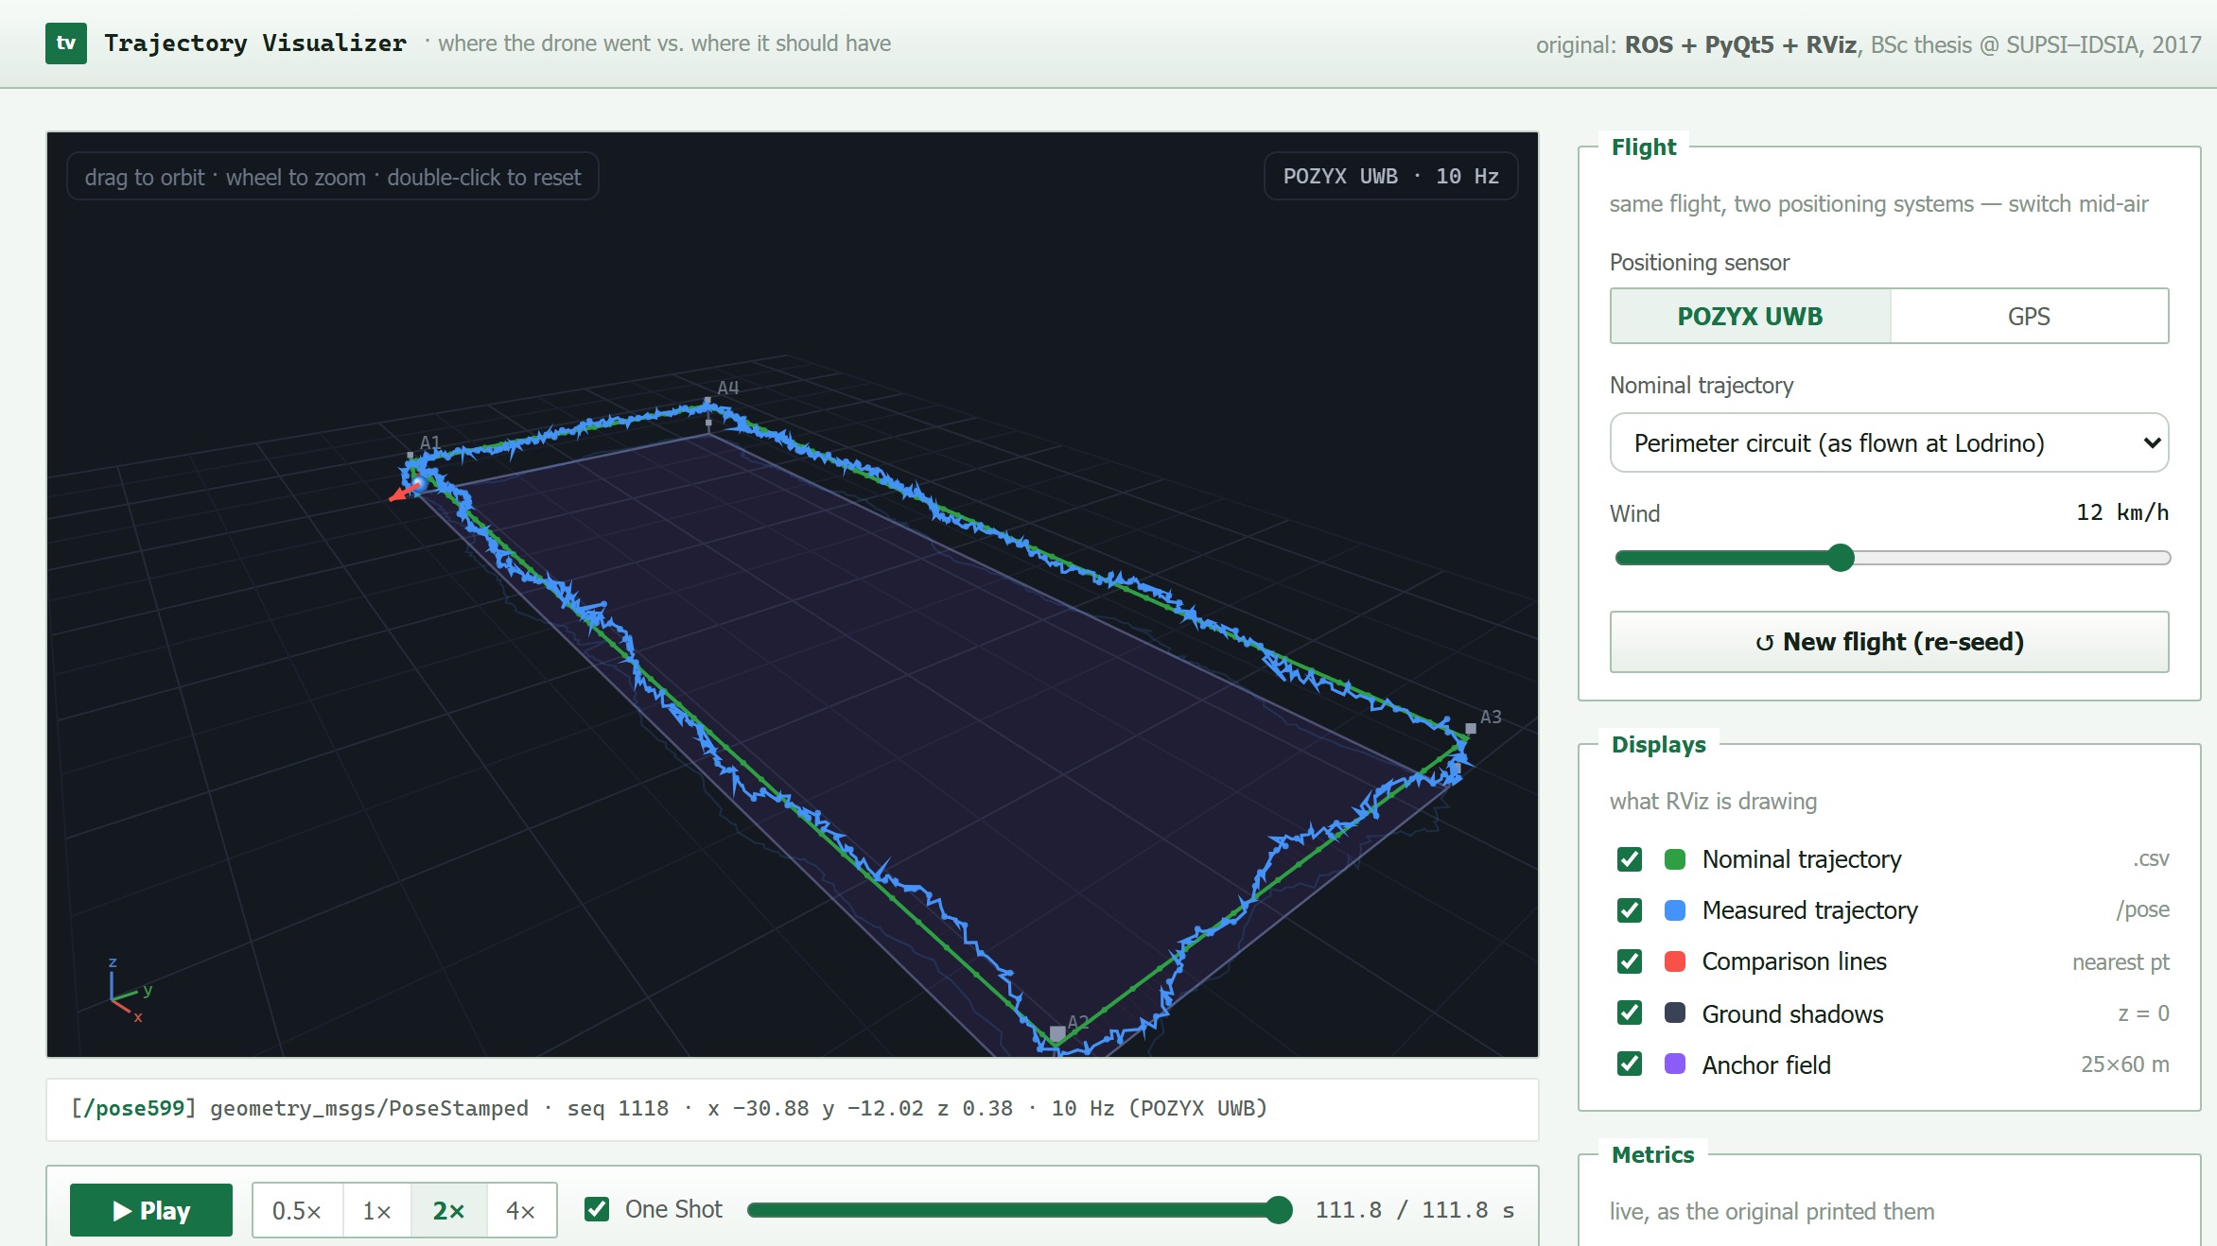
Task: Click the z = 0 note
Action: tap(2143, 1013)
